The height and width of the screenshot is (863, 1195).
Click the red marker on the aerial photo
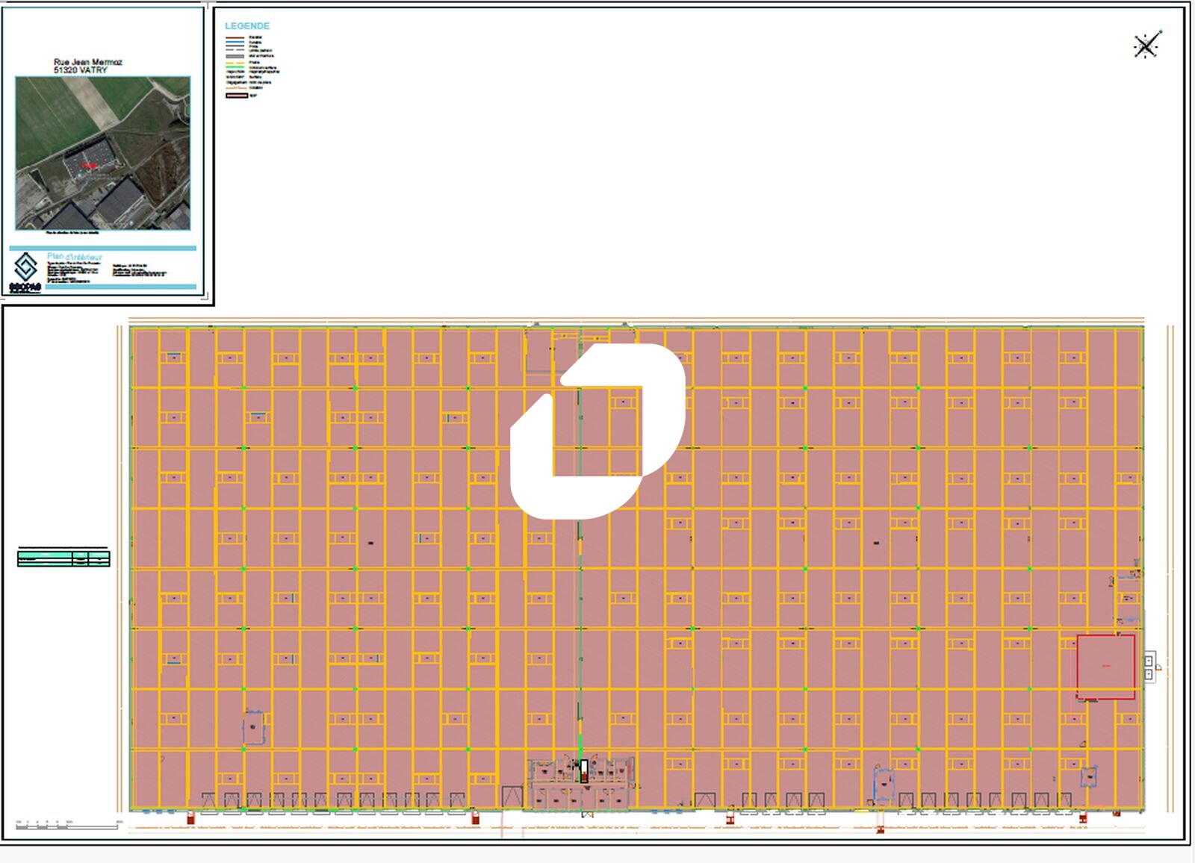(x=89, y=165)
